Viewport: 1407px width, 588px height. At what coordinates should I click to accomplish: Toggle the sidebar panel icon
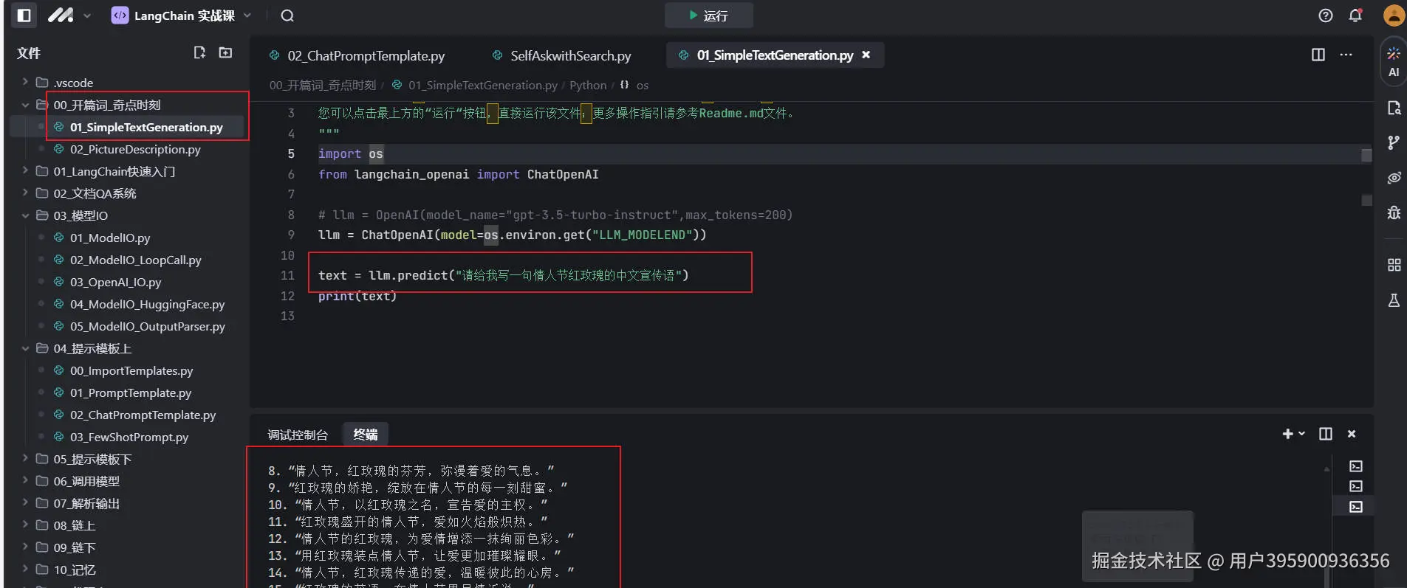24,15
